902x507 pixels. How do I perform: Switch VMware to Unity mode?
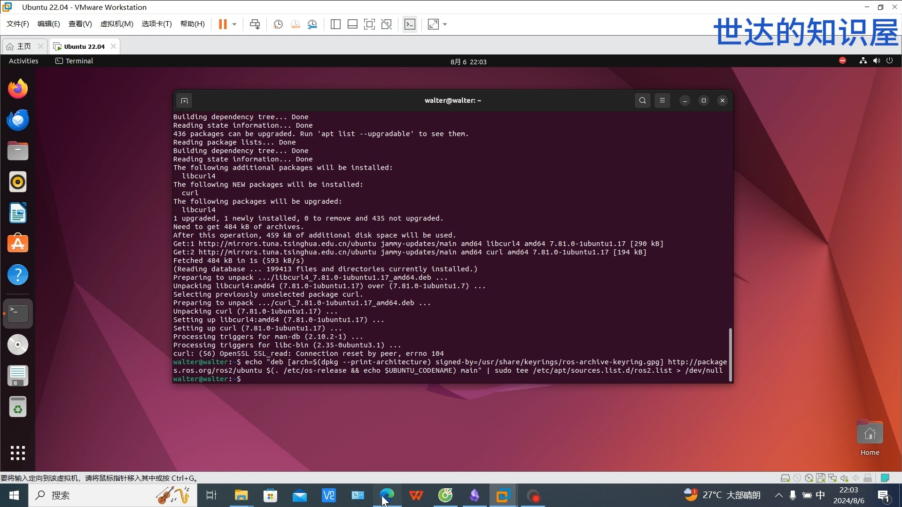tap(387, 24)
